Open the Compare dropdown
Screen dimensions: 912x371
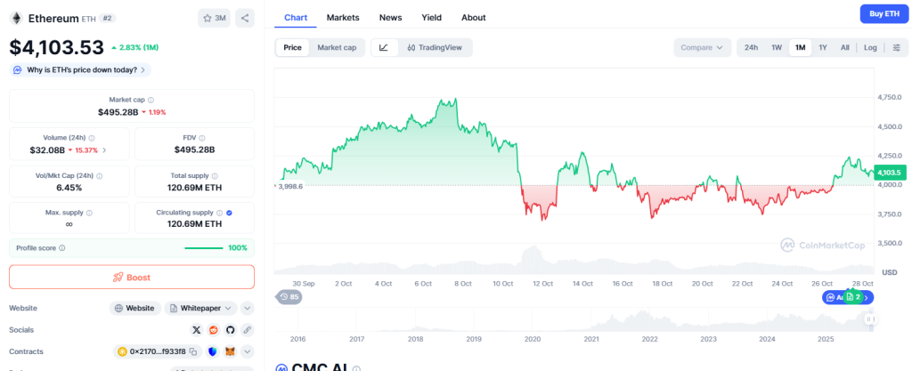pyautogui.click(x=702, y=47)
